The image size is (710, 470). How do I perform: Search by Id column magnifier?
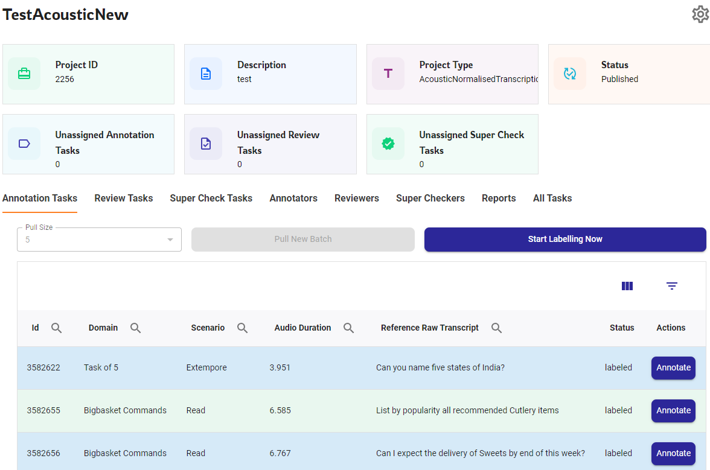click(x=56, y=328)
